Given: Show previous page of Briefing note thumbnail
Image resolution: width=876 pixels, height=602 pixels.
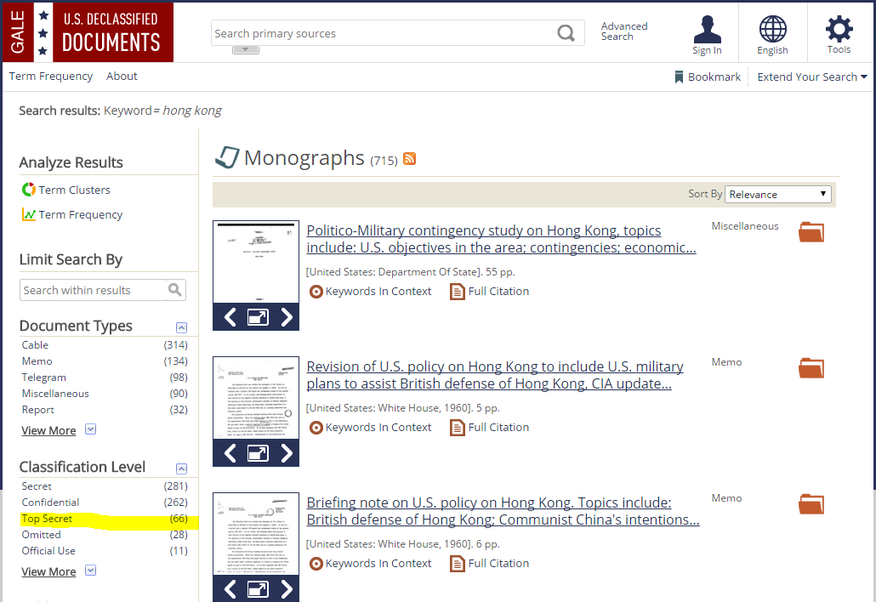Looking at the screenshot, I should pos(230,589).
